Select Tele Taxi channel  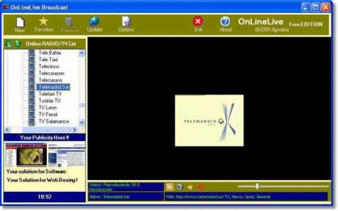pos(48,60)
